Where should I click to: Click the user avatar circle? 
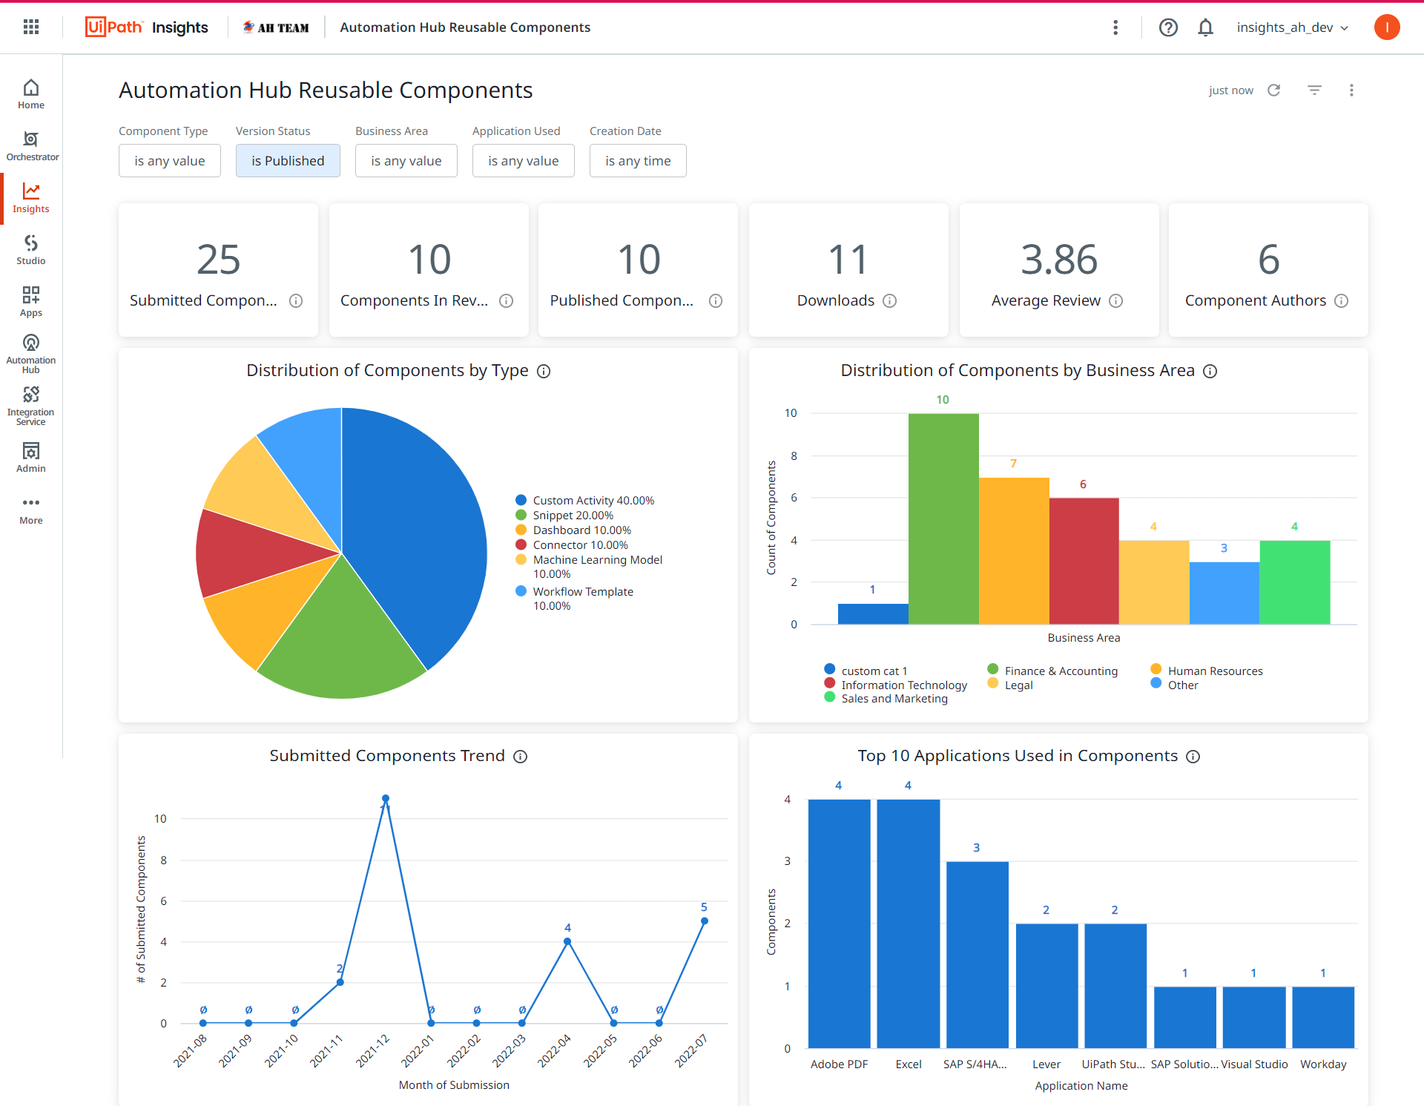1387,27
